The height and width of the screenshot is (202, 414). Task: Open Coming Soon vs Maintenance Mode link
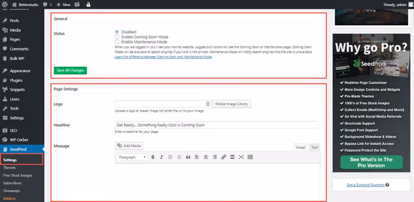point(163,57)
